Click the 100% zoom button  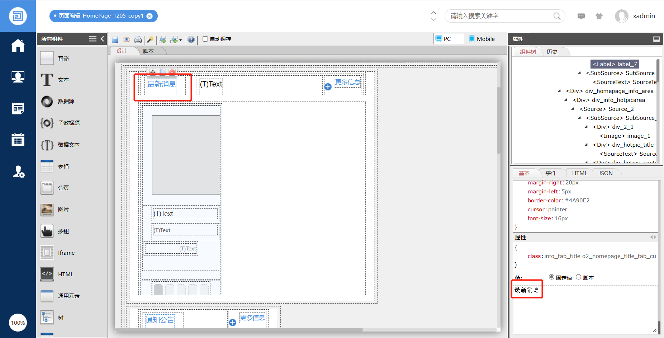click(x=18, y=323)
